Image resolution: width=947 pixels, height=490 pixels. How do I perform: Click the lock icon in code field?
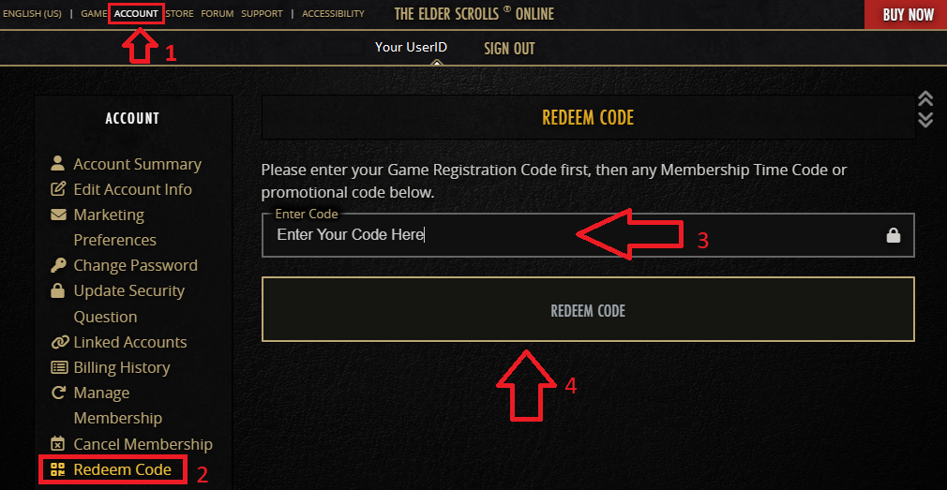point(894,235)
